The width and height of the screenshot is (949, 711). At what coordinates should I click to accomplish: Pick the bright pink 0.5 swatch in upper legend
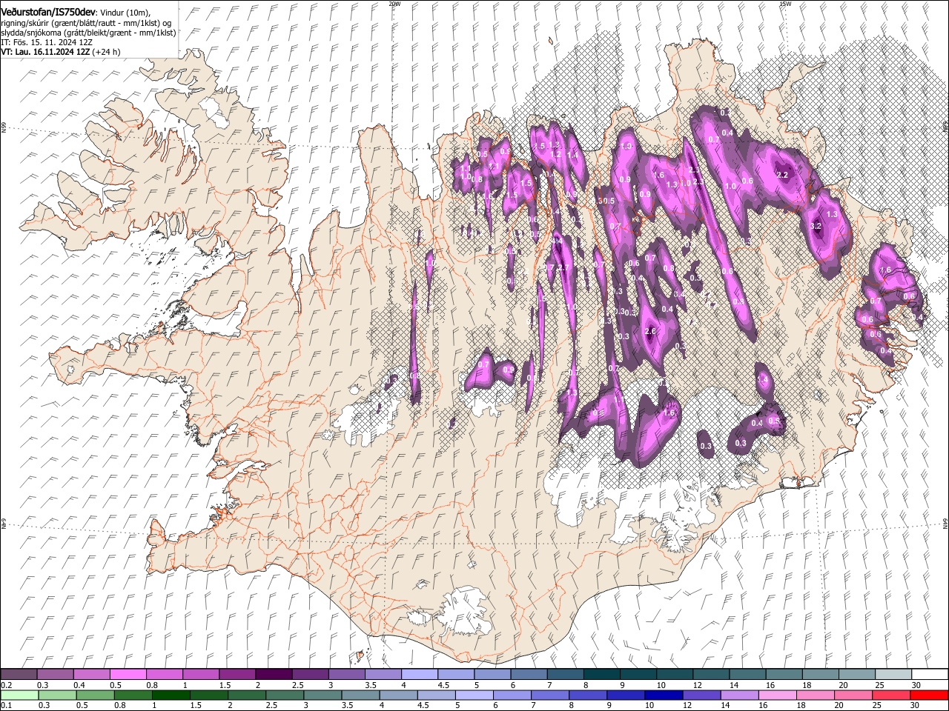point(128,675)
